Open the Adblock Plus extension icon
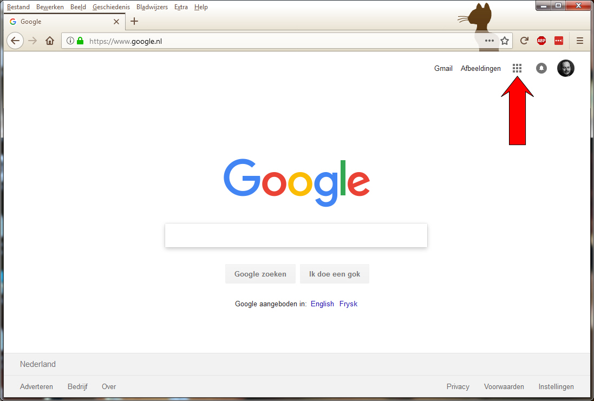This screenshot has width=594, height=401. 541,41
